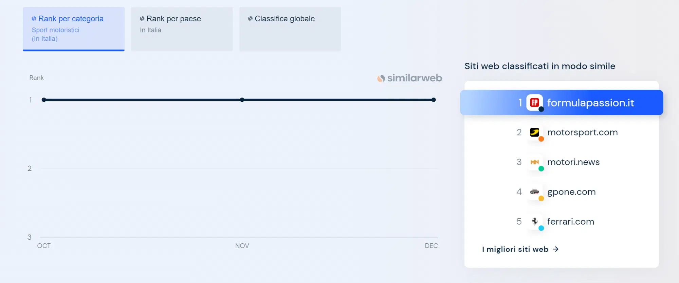Click the motorsport.com favicon icon

click(534, 132)
